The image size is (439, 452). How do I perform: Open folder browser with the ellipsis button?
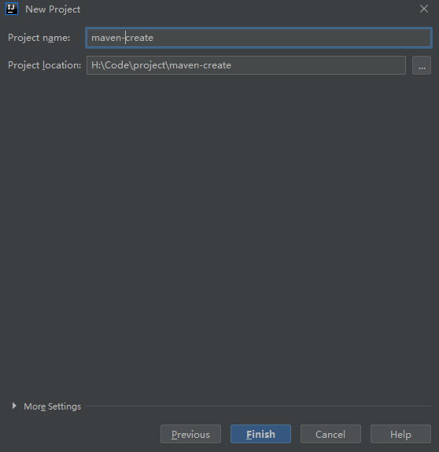[422, 65]
